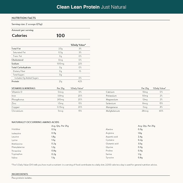183x183 pixels.
Task: Click the Leucine 1.8g amount
Action: 53,137
